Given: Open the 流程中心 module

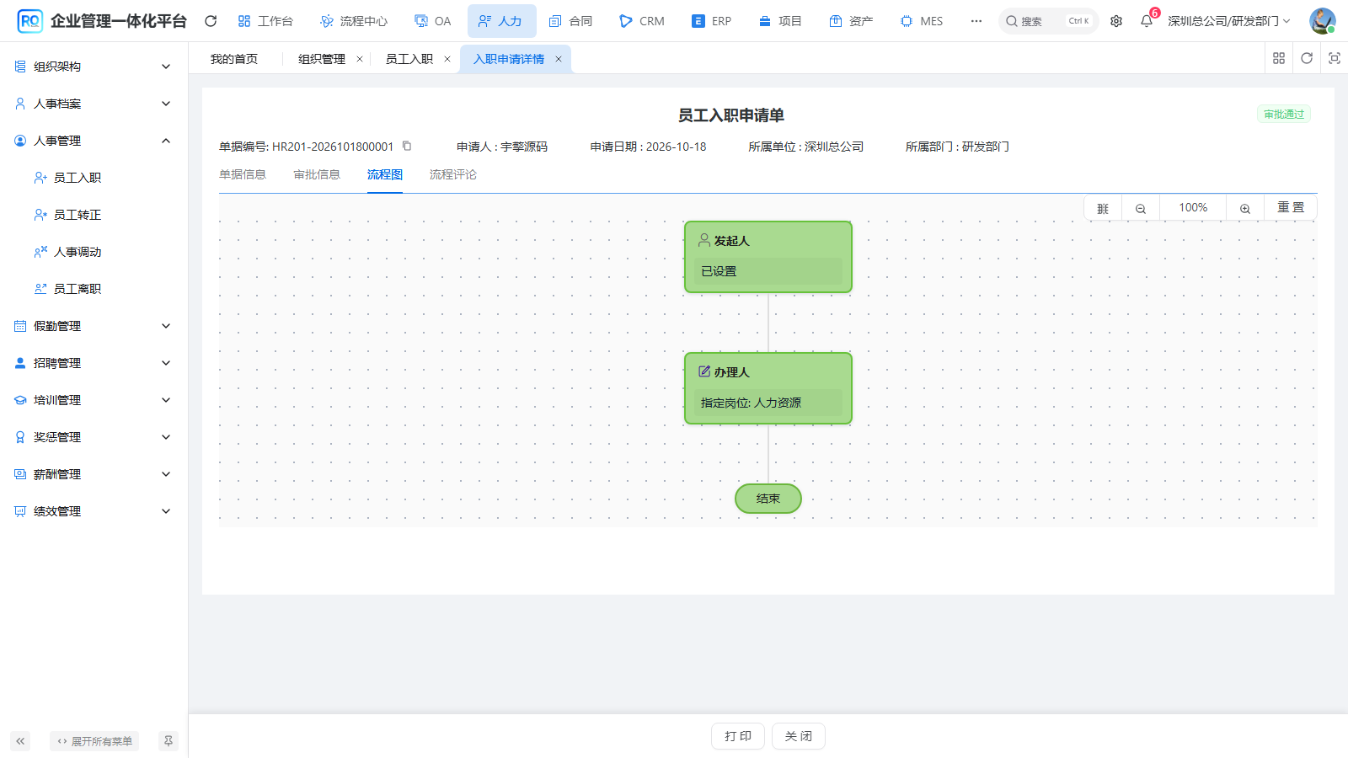Looking at the screenshot, I should 354,21.
